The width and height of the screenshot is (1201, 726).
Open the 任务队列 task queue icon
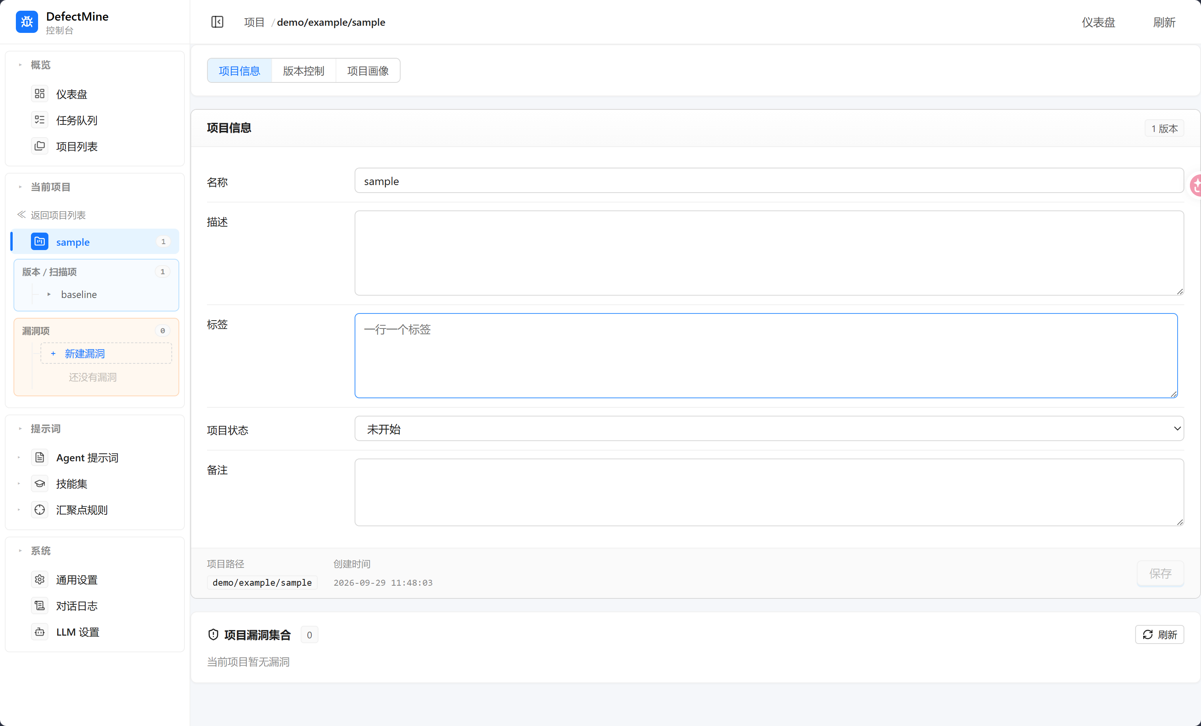coord(40,120)
